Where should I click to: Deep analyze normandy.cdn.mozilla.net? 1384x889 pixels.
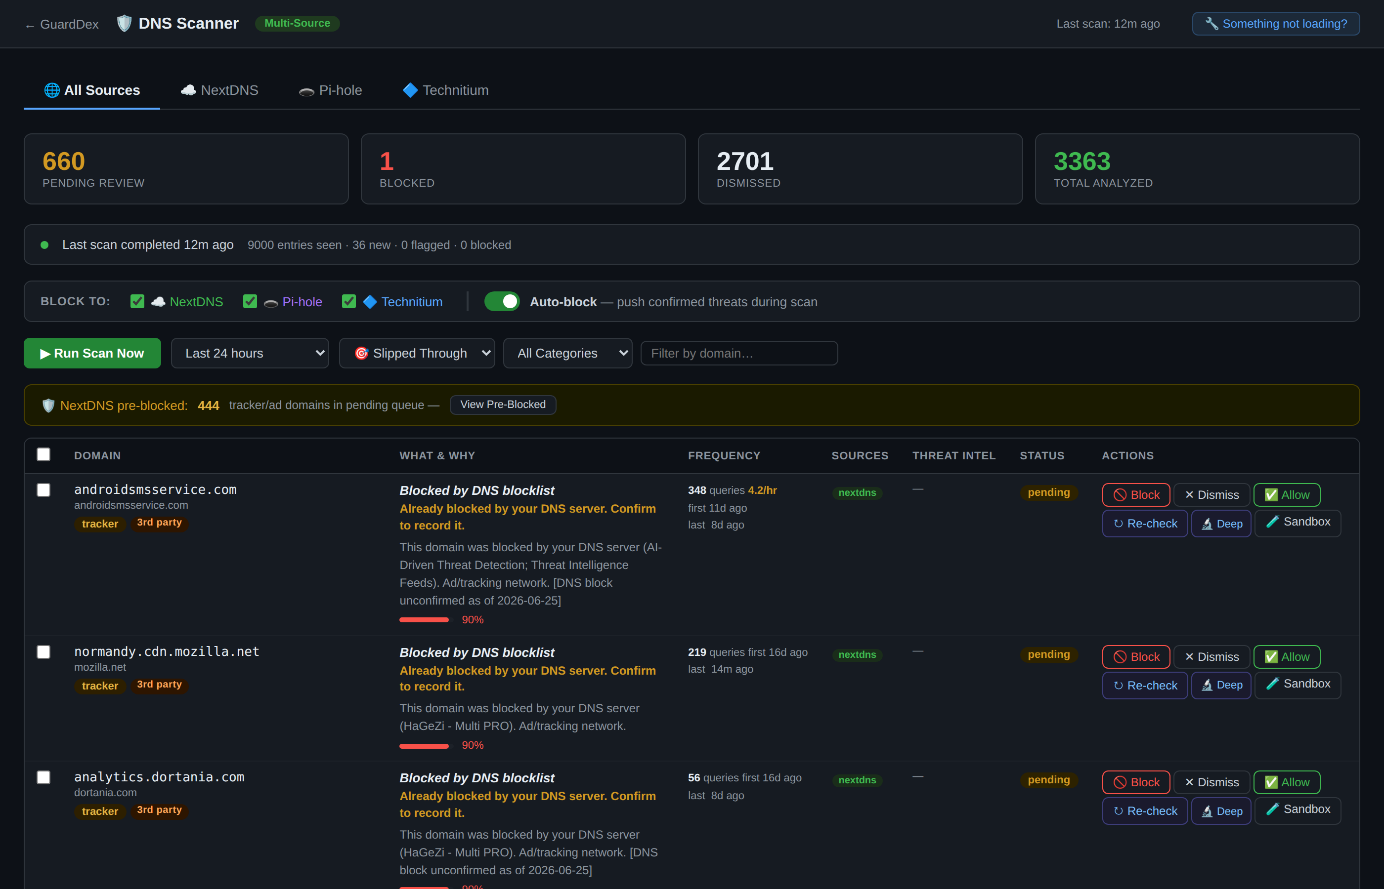[x=1221, y=685]
